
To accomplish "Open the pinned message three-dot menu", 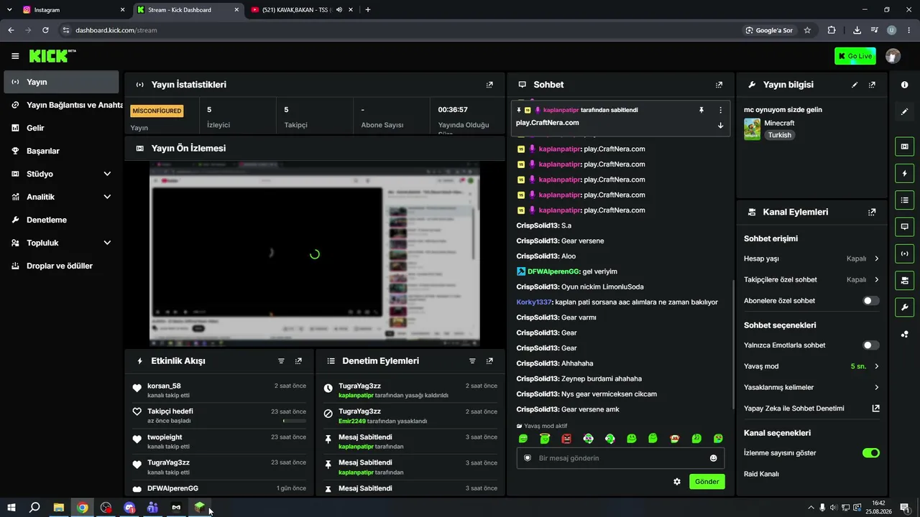I will click(x=720, y=110).
